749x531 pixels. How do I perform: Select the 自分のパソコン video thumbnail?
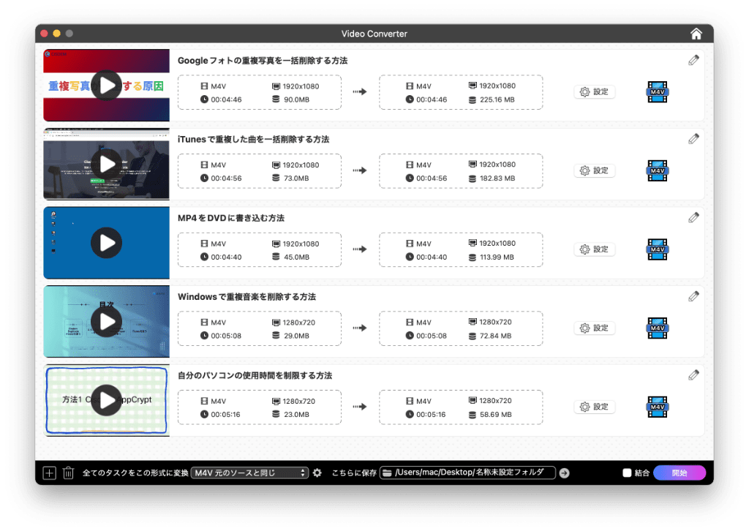(x=107, y=401)
